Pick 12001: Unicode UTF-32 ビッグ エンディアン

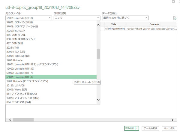tap(51, 64)
